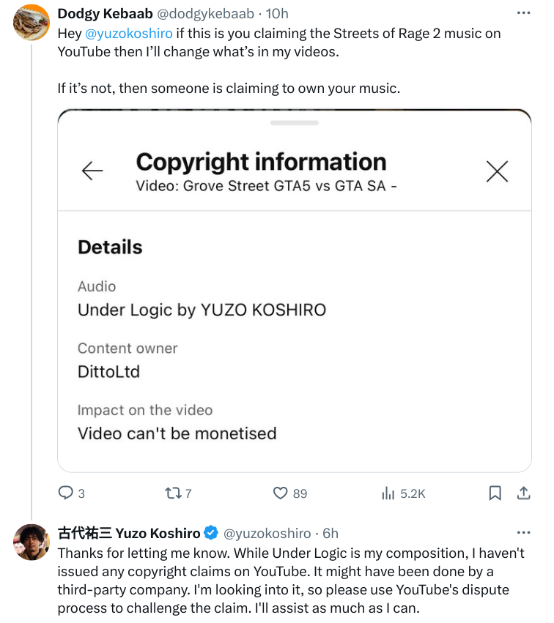Screen dimensions: 554x623
Task: Share Dodgy Kebaab's tweet
Action: click(524, 493)
